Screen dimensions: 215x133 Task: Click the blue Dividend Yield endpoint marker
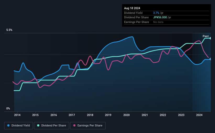point(211,59)
